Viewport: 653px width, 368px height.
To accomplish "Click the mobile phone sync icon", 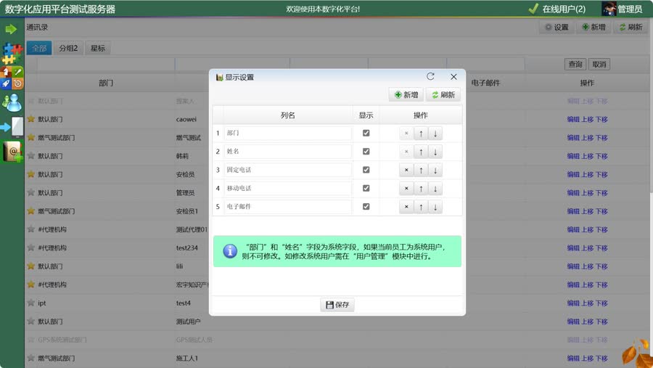I will (x=12, y=127).
